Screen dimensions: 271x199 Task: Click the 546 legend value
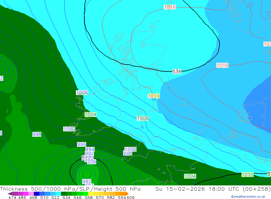(x=78, y=197)
